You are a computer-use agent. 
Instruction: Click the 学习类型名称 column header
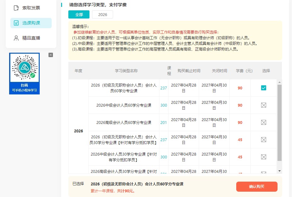tap(126, 71)
